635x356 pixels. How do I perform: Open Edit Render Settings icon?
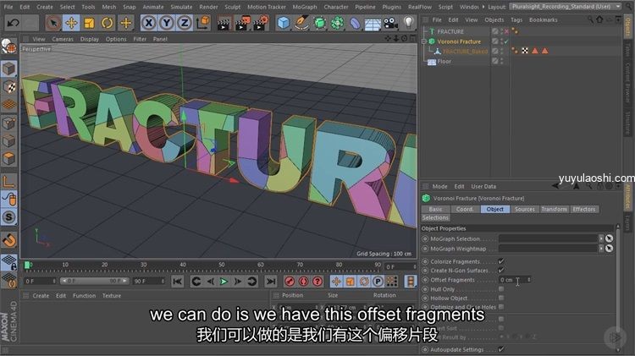[x=261, y=23]
